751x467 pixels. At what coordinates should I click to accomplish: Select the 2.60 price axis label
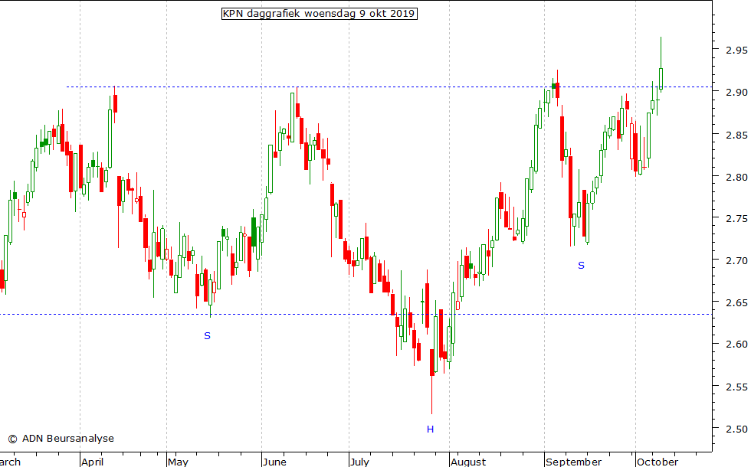coord(736,345)
